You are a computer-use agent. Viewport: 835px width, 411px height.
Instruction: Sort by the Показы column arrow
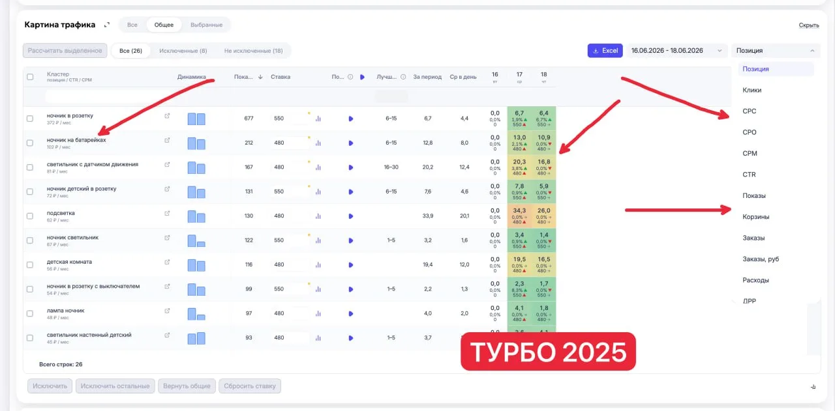[x=260, y=77]
